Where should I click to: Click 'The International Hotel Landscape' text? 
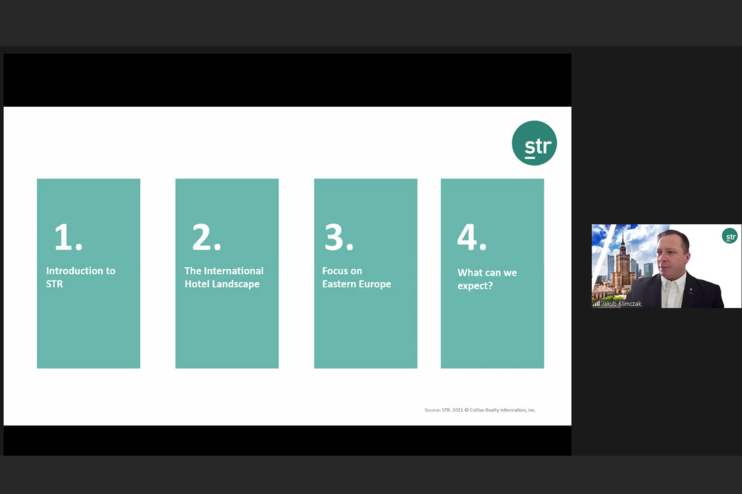click(224, 277)
